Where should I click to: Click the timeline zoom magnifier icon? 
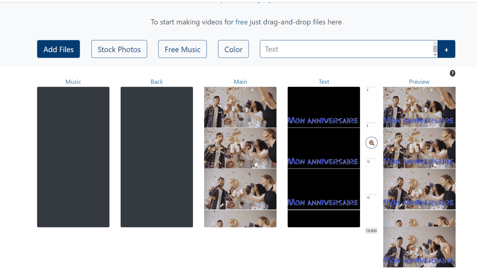372,143
